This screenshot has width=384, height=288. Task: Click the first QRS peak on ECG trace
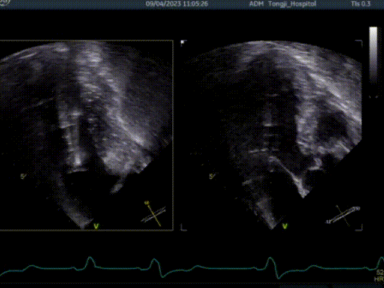(89, 259)
